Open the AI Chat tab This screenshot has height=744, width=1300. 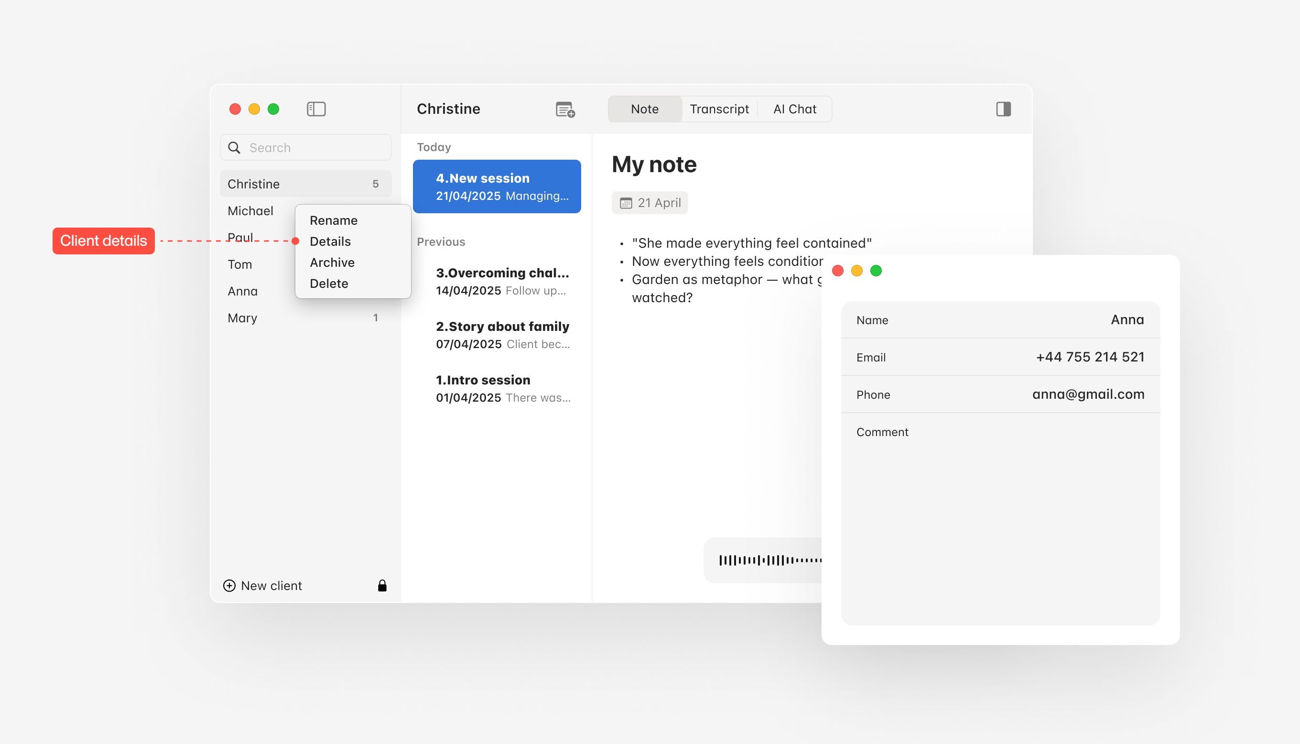coord(794,109)
